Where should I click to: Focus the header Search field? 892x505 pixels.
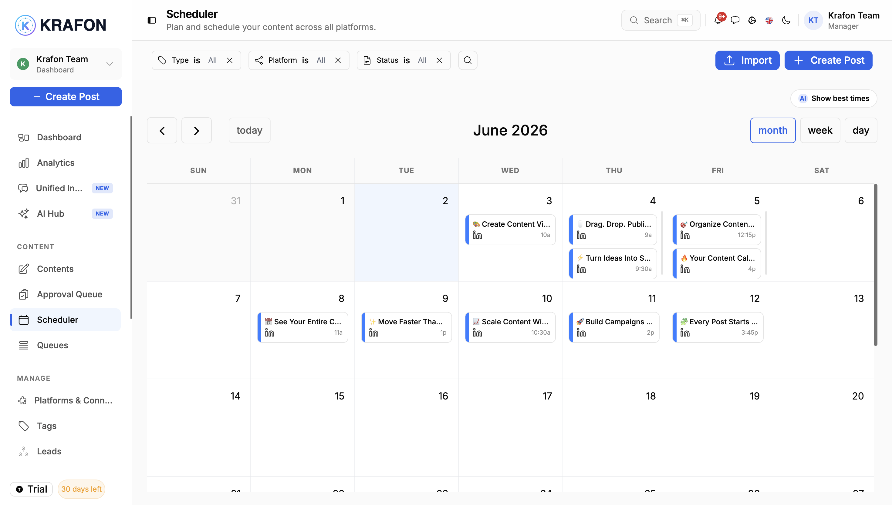(x=661, y=21)
